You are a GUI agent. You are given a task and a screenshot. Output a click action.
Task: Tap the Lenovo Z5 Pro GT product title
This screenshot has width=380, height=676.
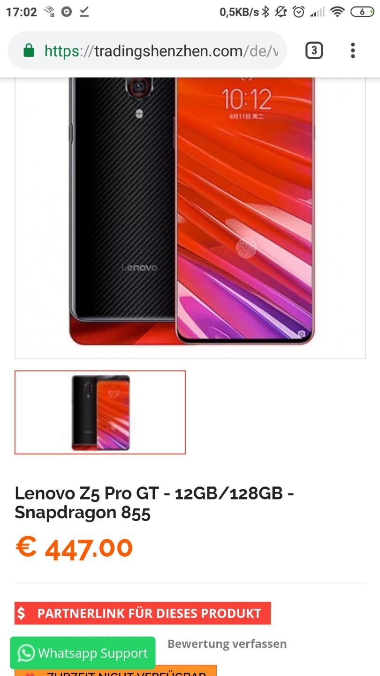154,503
